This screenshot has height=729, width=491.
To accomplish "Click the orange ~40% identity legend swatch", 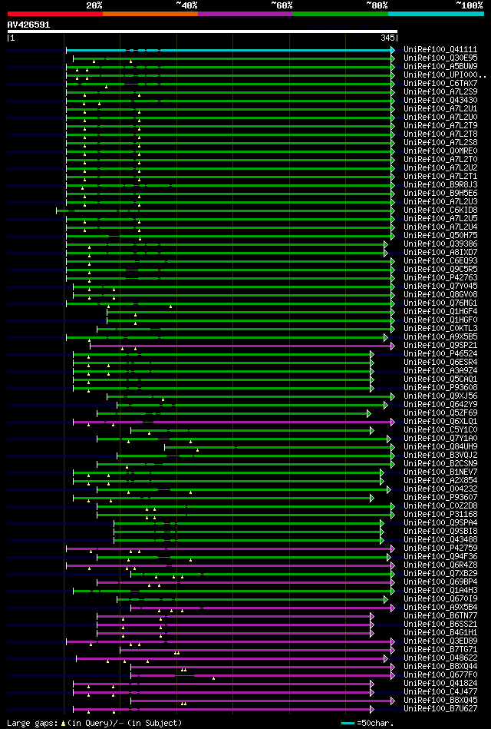I will [x=150, y=14].
